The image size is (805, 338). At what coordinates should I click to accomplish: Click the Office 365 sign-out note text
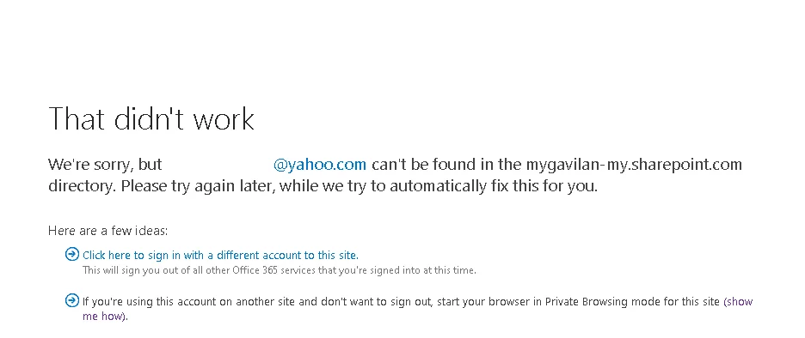[280, 270]
